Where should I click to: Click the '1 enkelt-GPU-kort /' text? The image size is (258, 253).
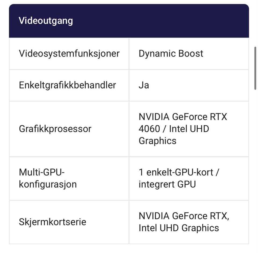pos(179,172)
